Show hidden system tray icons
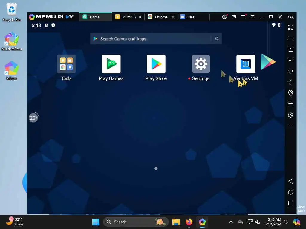This screenshot has height=229, width=306. pos(231,222)
